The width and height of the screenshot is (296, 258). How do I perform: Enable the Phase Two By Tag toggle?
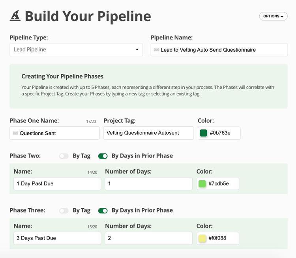(x=64, y=156)
